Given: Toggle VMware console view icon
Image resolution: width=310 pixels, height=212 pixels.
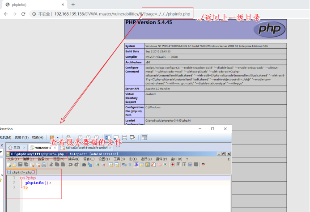Looking at the screenshot, I should [x=144, y=137].
